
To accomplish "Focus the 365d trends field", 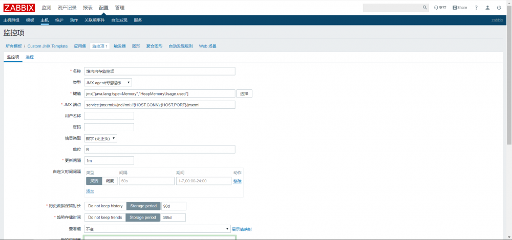I will tap(174, 218).
